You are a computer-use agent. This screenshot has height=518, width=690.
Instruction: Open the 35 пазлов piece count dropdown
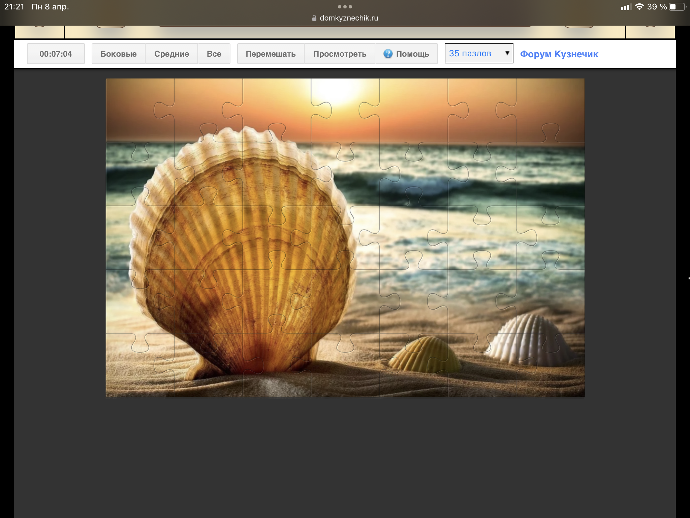click(x=479, y=53)
